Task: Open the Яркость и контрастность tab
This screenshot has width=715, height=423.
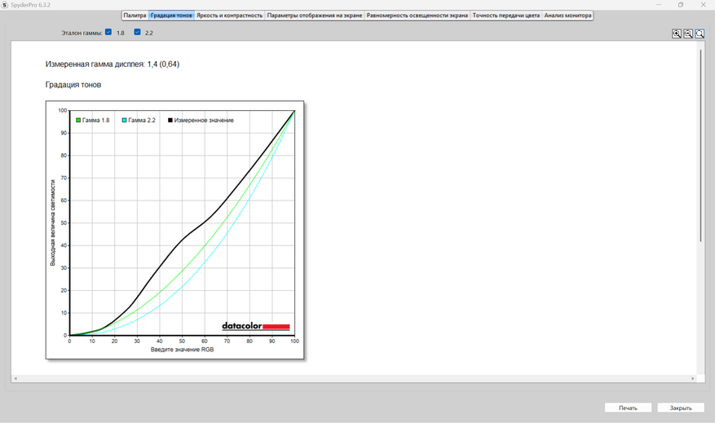Action: point(229,15)
